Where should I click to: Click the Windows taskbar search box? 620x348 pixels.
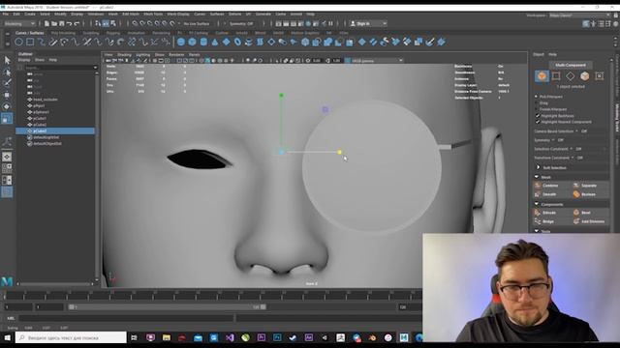click(71, 337)
